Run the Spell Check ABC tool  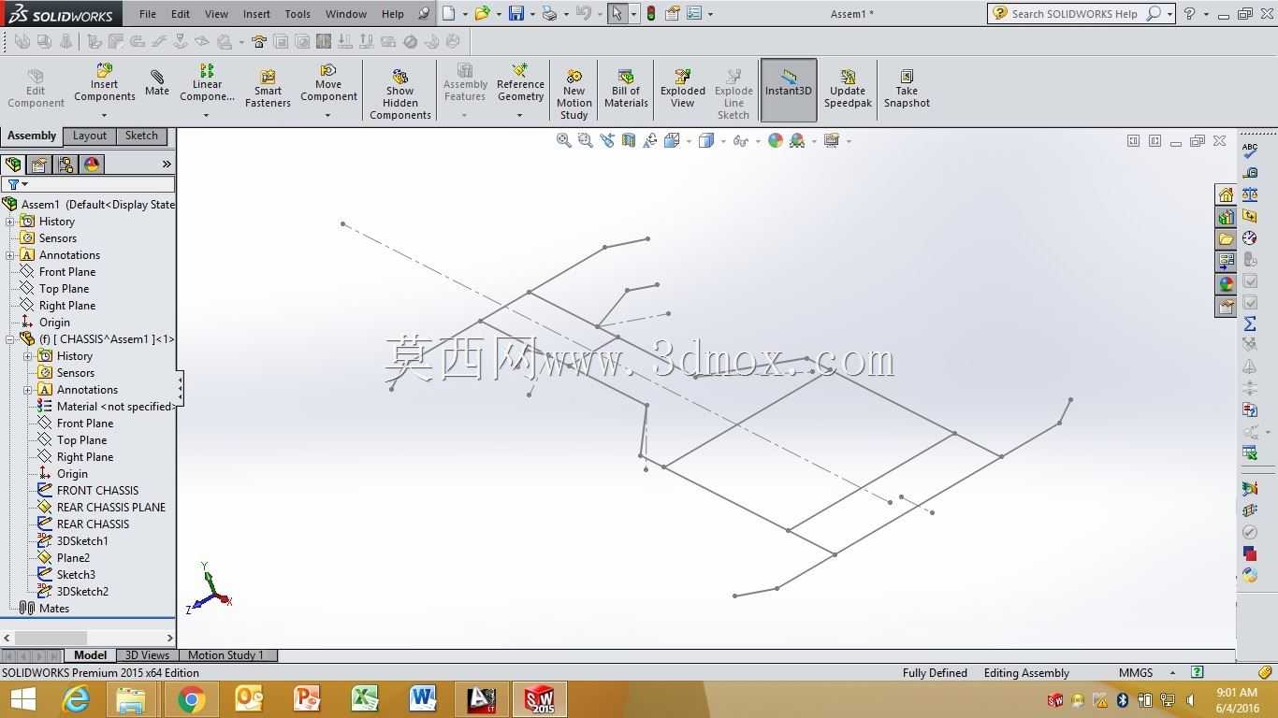[x=1250, y=151]
